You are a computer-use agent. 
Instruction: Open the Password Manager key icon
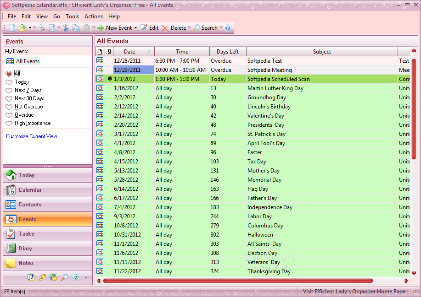coord(42,277)
